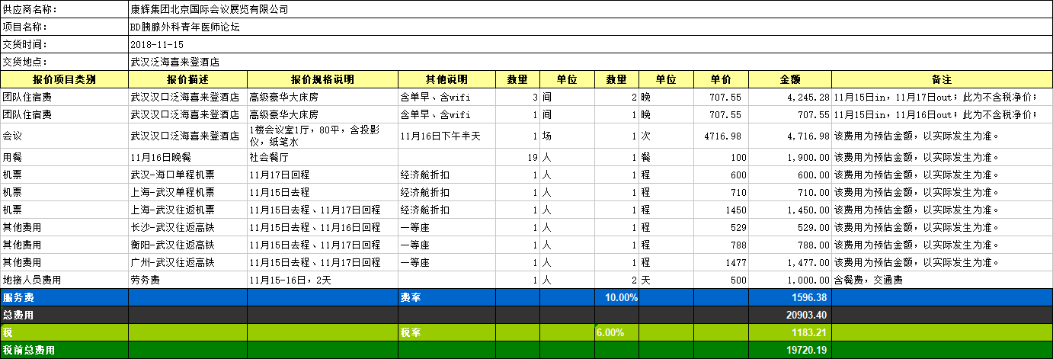Click the 武汉-海口单程机票 description cell
Image resolution: width=1053 pixels, height=359 pixels.
click(x=187, y=175)
